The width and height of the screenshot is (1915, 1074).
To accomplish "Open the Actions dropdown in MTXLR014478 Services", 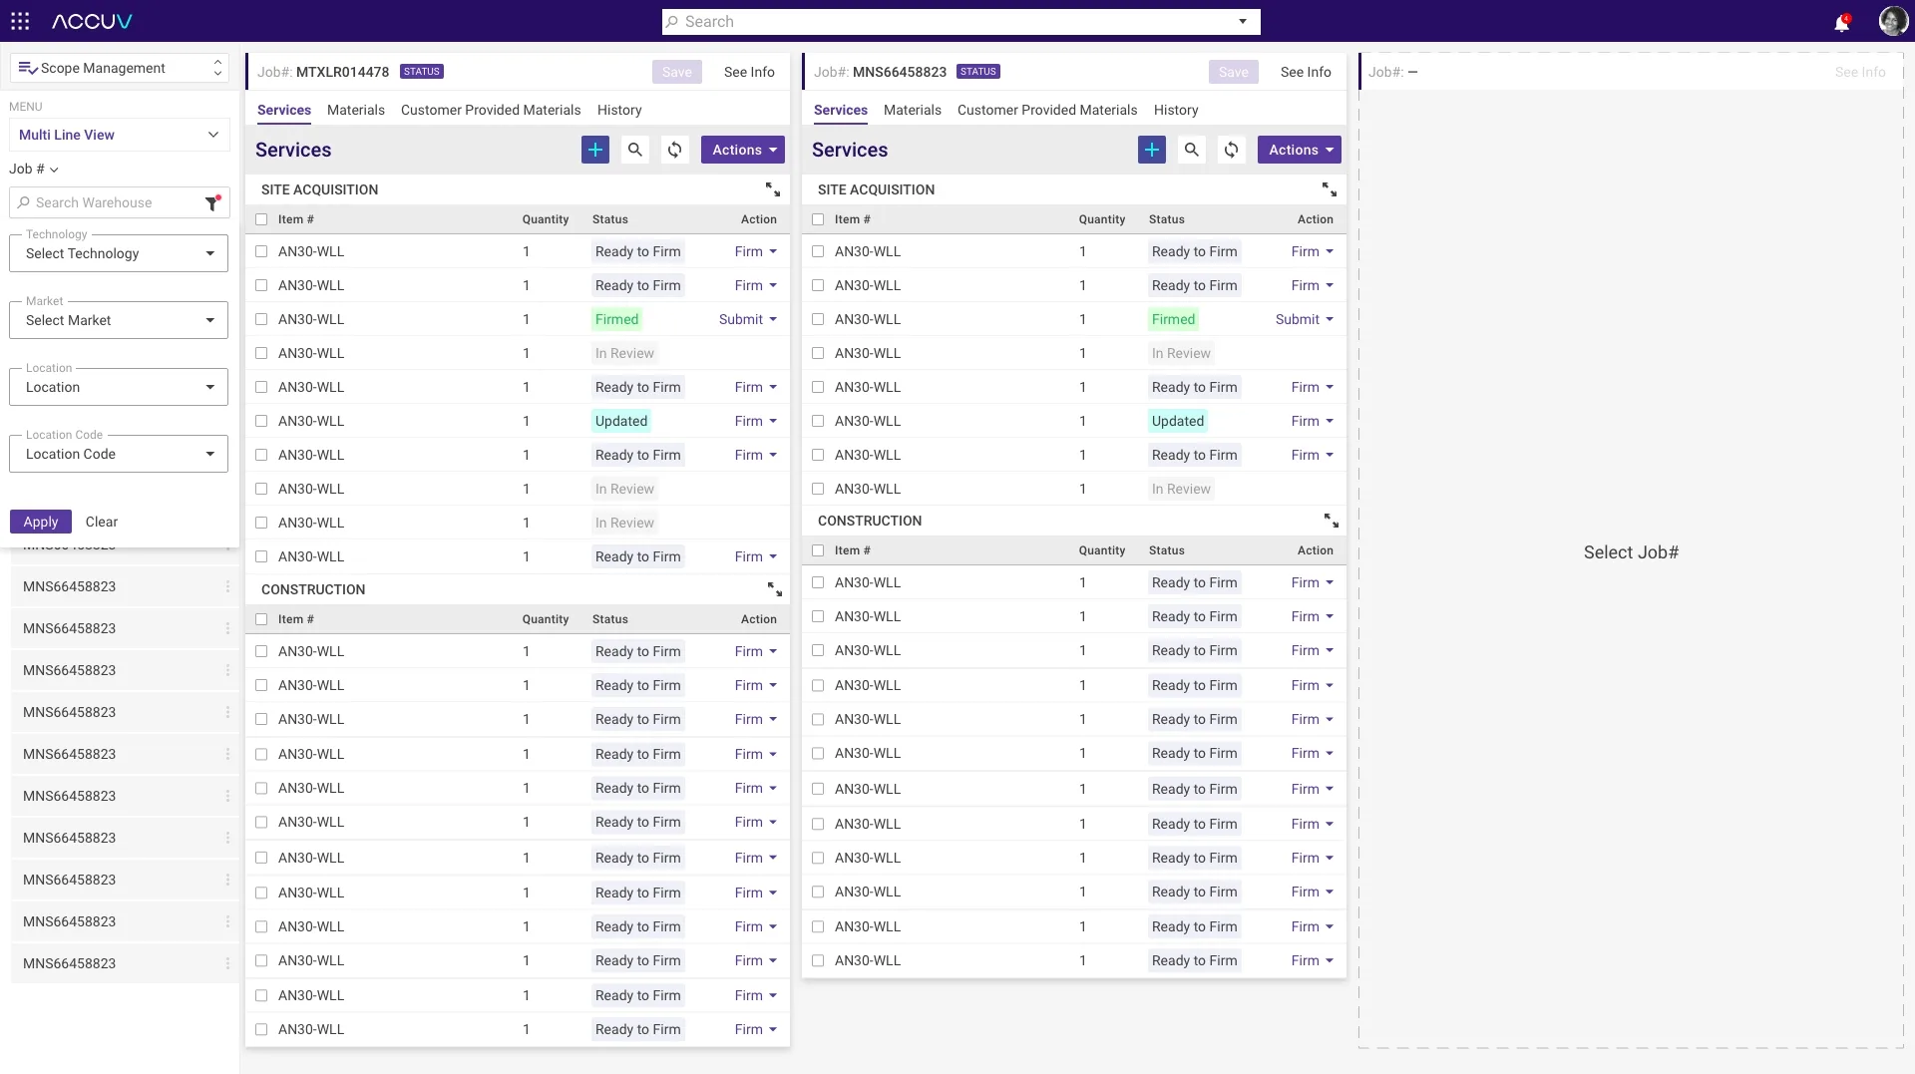I will pyautogui.click(x=743, y=150).
